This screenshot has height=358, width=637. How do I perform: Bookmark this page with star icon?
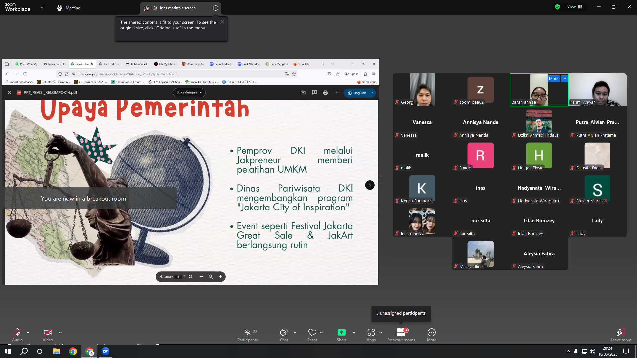pyautogui.click(x=294, y=74)
